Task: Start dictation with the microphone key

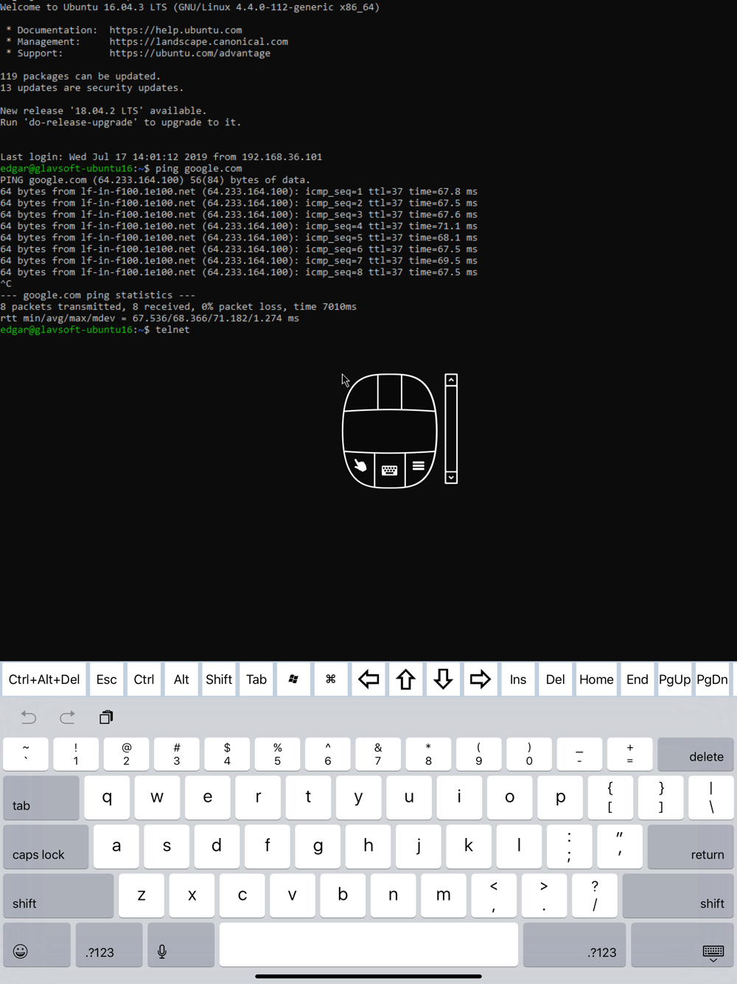Action: tap(181, 945)
